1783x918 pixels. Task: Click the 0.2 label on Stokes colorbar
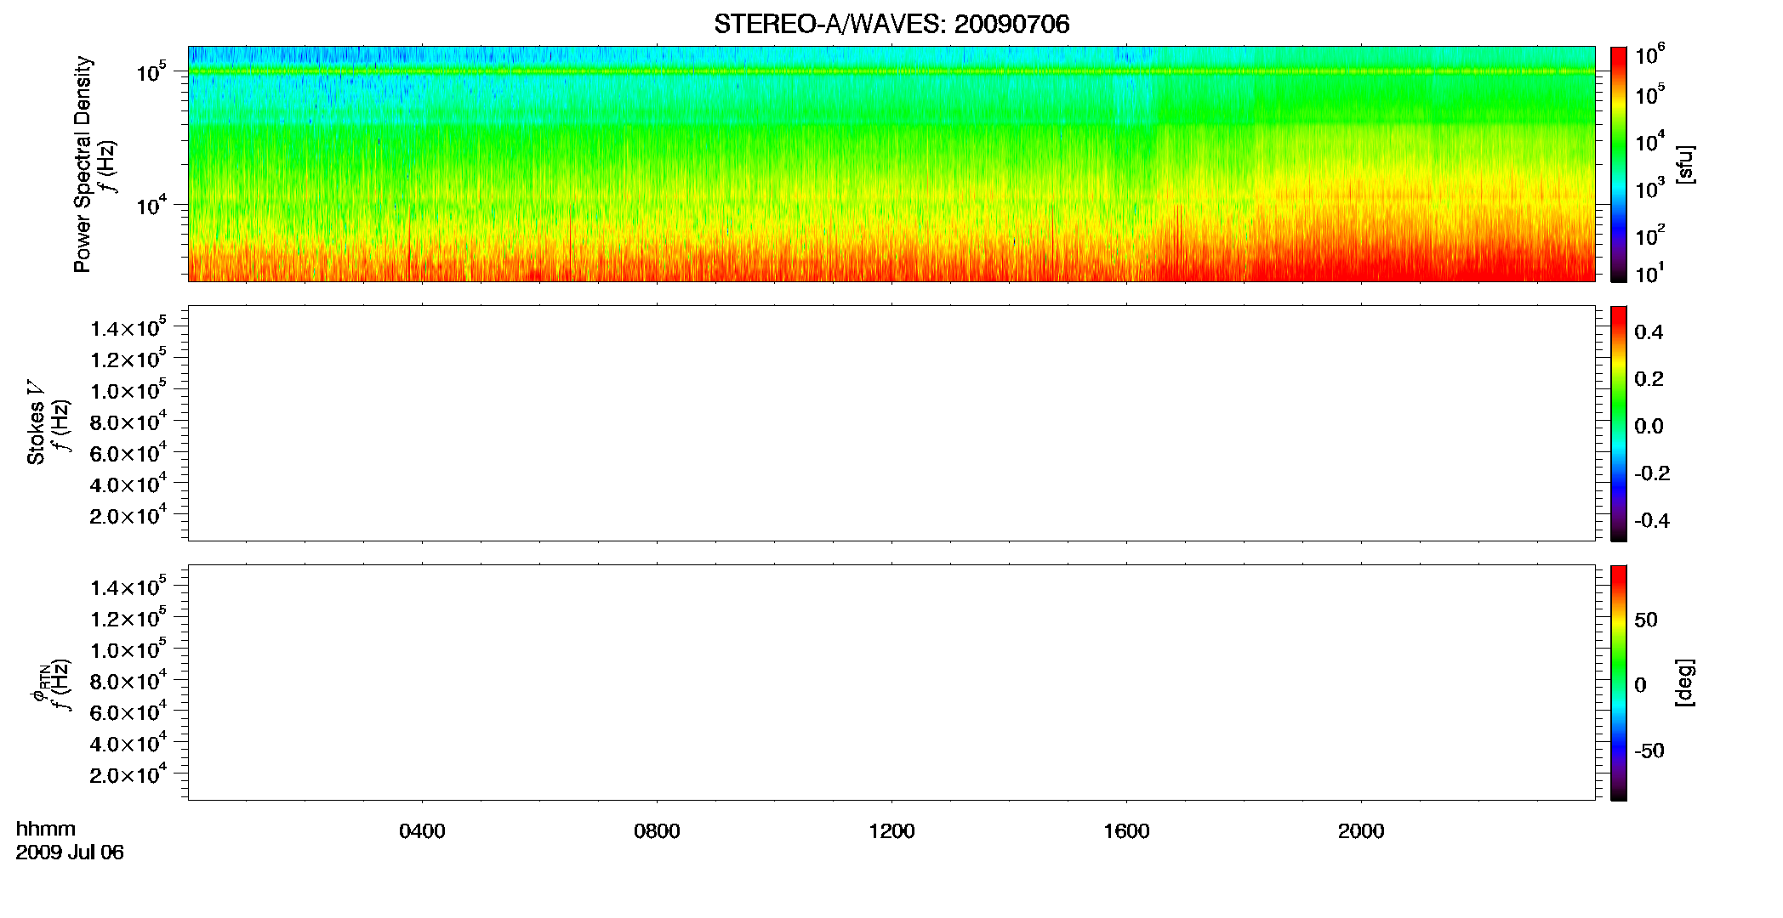(x=1649, y=379)
